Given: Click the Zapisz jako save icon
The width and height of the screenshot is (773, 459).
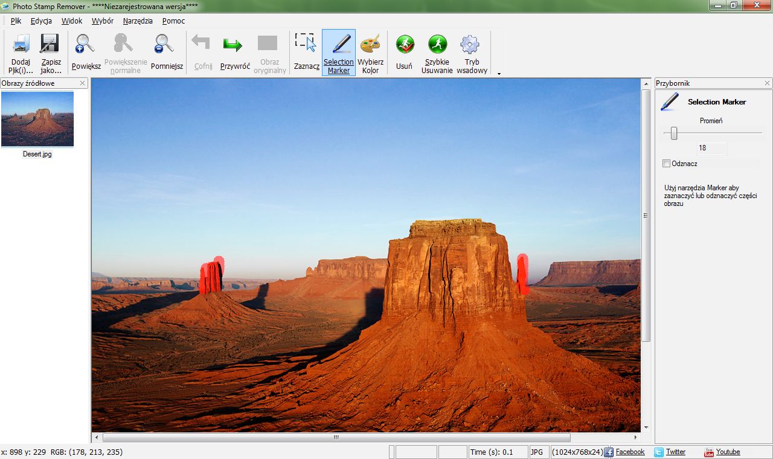Looking at the screenshot, I should pos(50,43).
